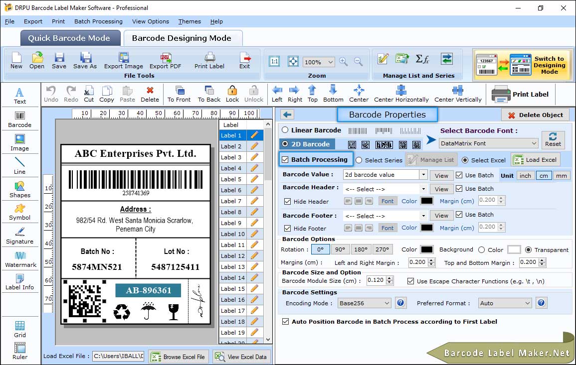Toggle the Ruler display
This screenshot has width=576, height=365.
pos(20,351)
